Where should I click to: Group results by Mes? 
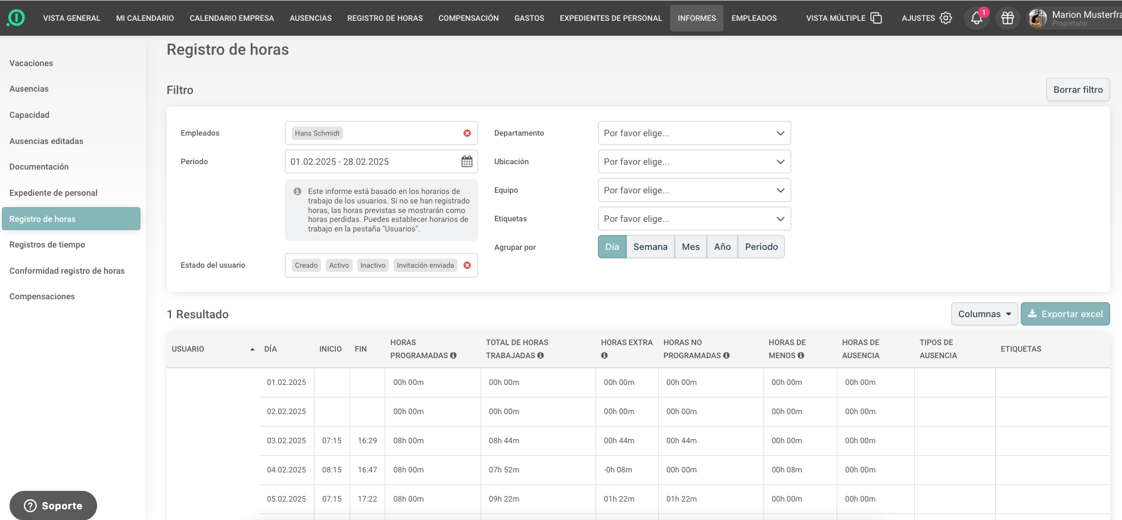(690, 247)
